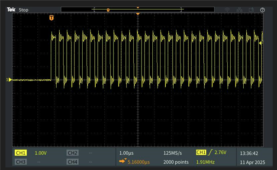Open the network connection icon

[x=239, y=10]
